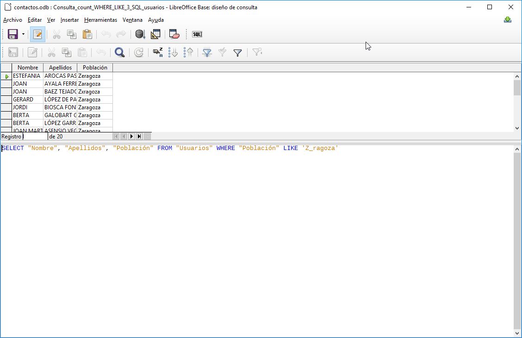Image resolution: width=522 pixels, height=338 pixels.
Task: Open the Standard Filter dialog
Action: point(237,52)
